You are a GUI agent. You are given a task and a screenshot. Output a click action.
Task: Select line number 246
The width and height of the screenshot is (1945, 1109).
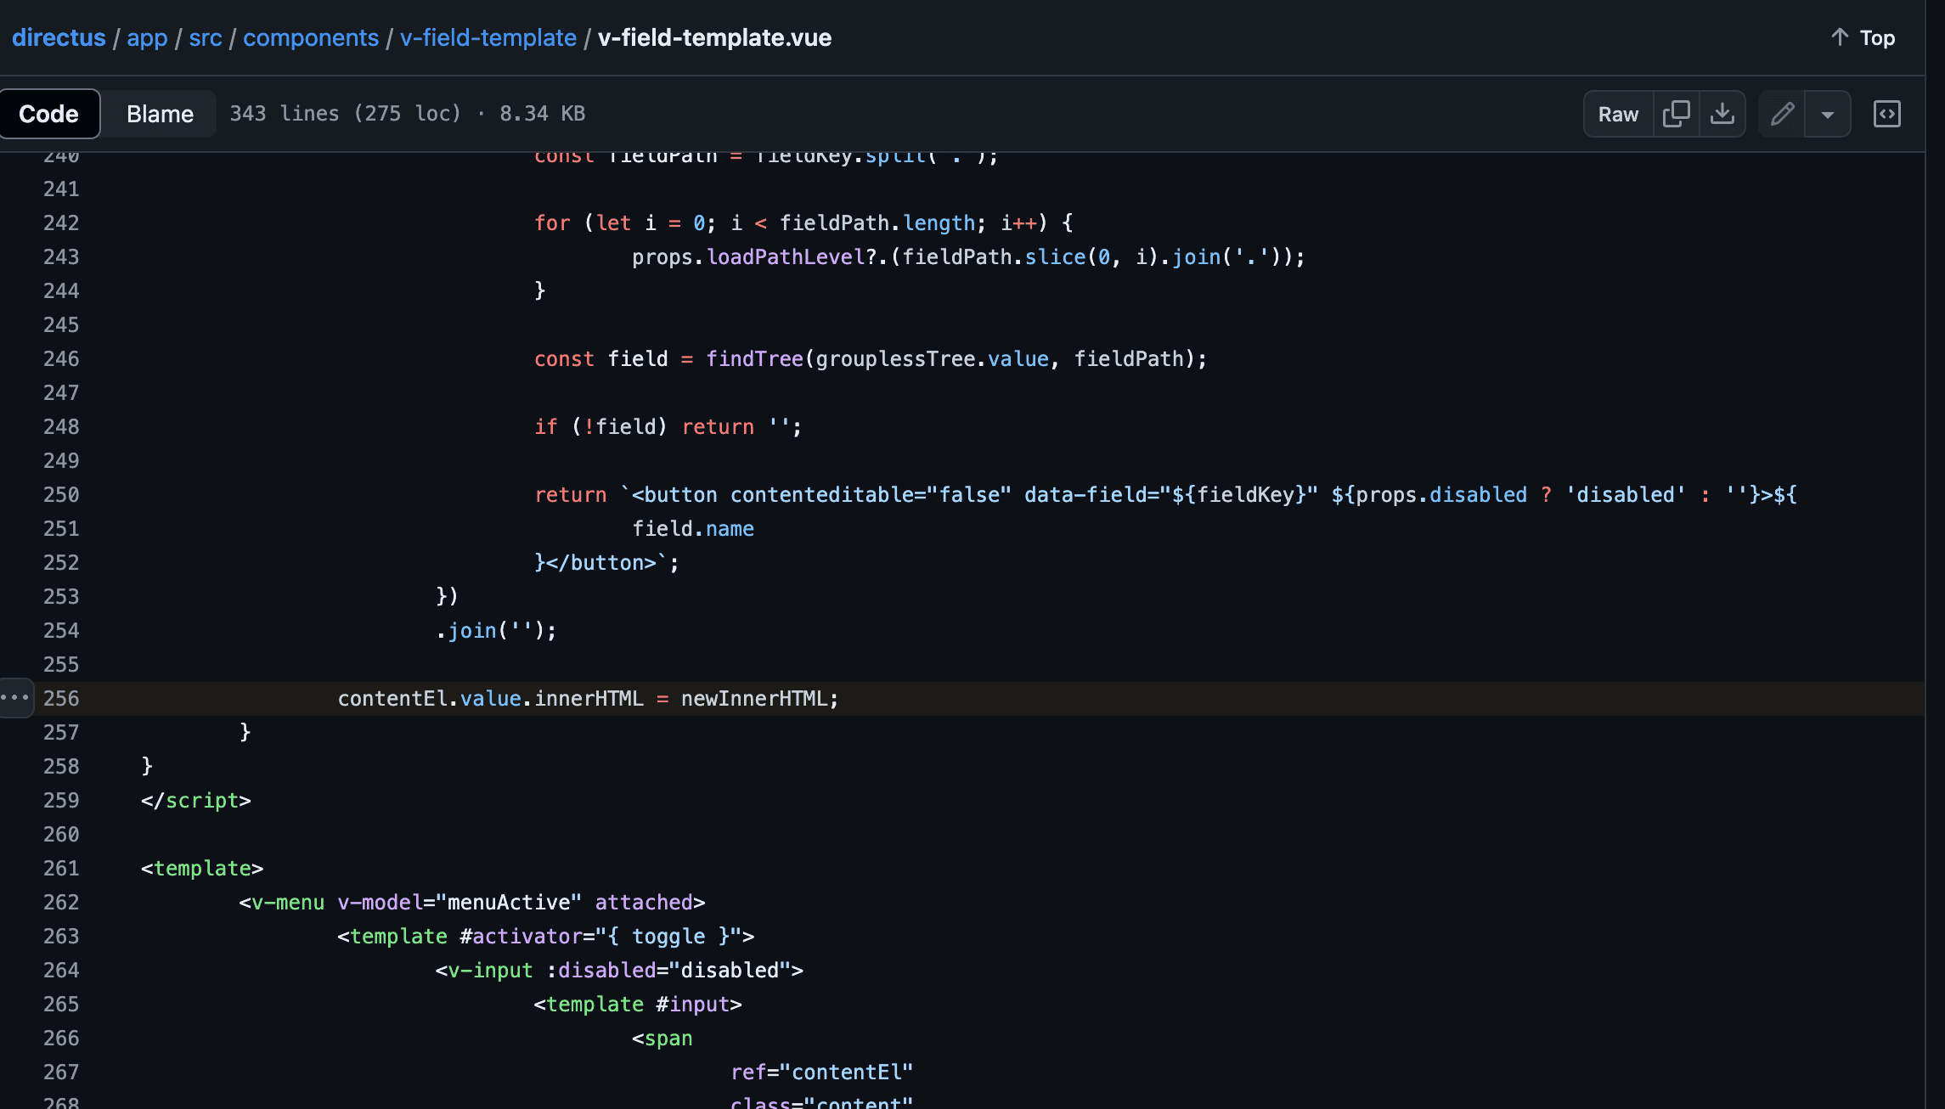pos(61,358)
